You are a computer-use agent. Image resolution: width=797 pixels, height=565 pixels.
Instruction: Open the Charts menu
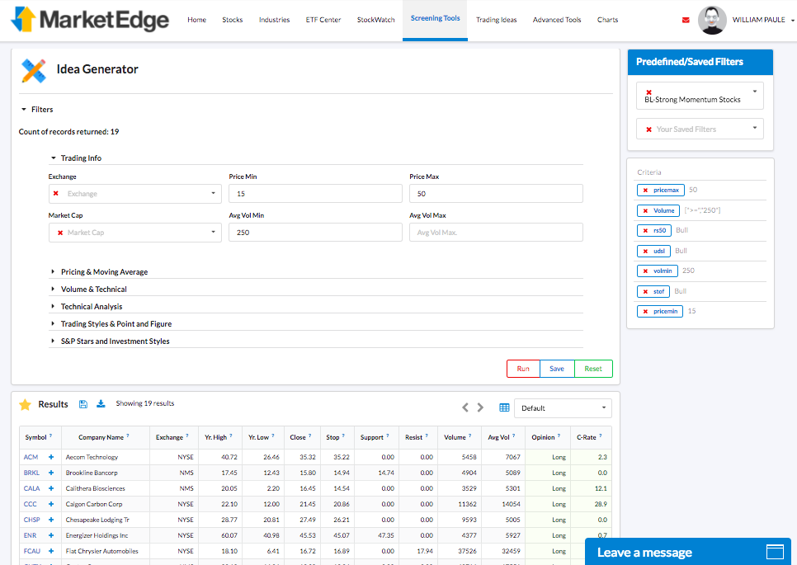[607, 20]
